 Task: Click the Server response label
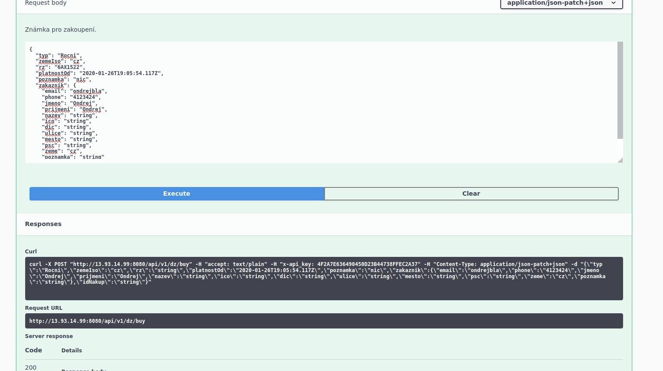pyautogui.click(x=49, y=336)
